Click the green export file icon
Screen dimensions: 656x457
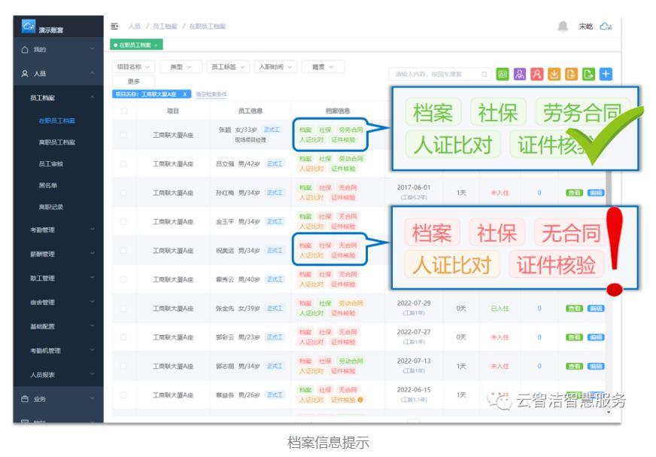tap(589, 74)
